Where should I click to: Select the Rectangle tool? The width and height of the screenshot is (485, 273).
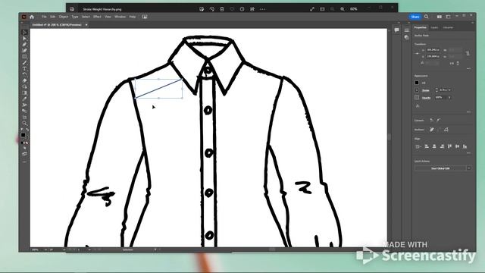[25, 57]
